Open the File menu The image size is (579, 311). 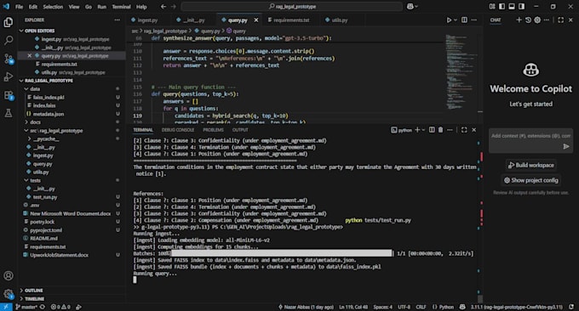pyautogui.click(x=20, y=7)
